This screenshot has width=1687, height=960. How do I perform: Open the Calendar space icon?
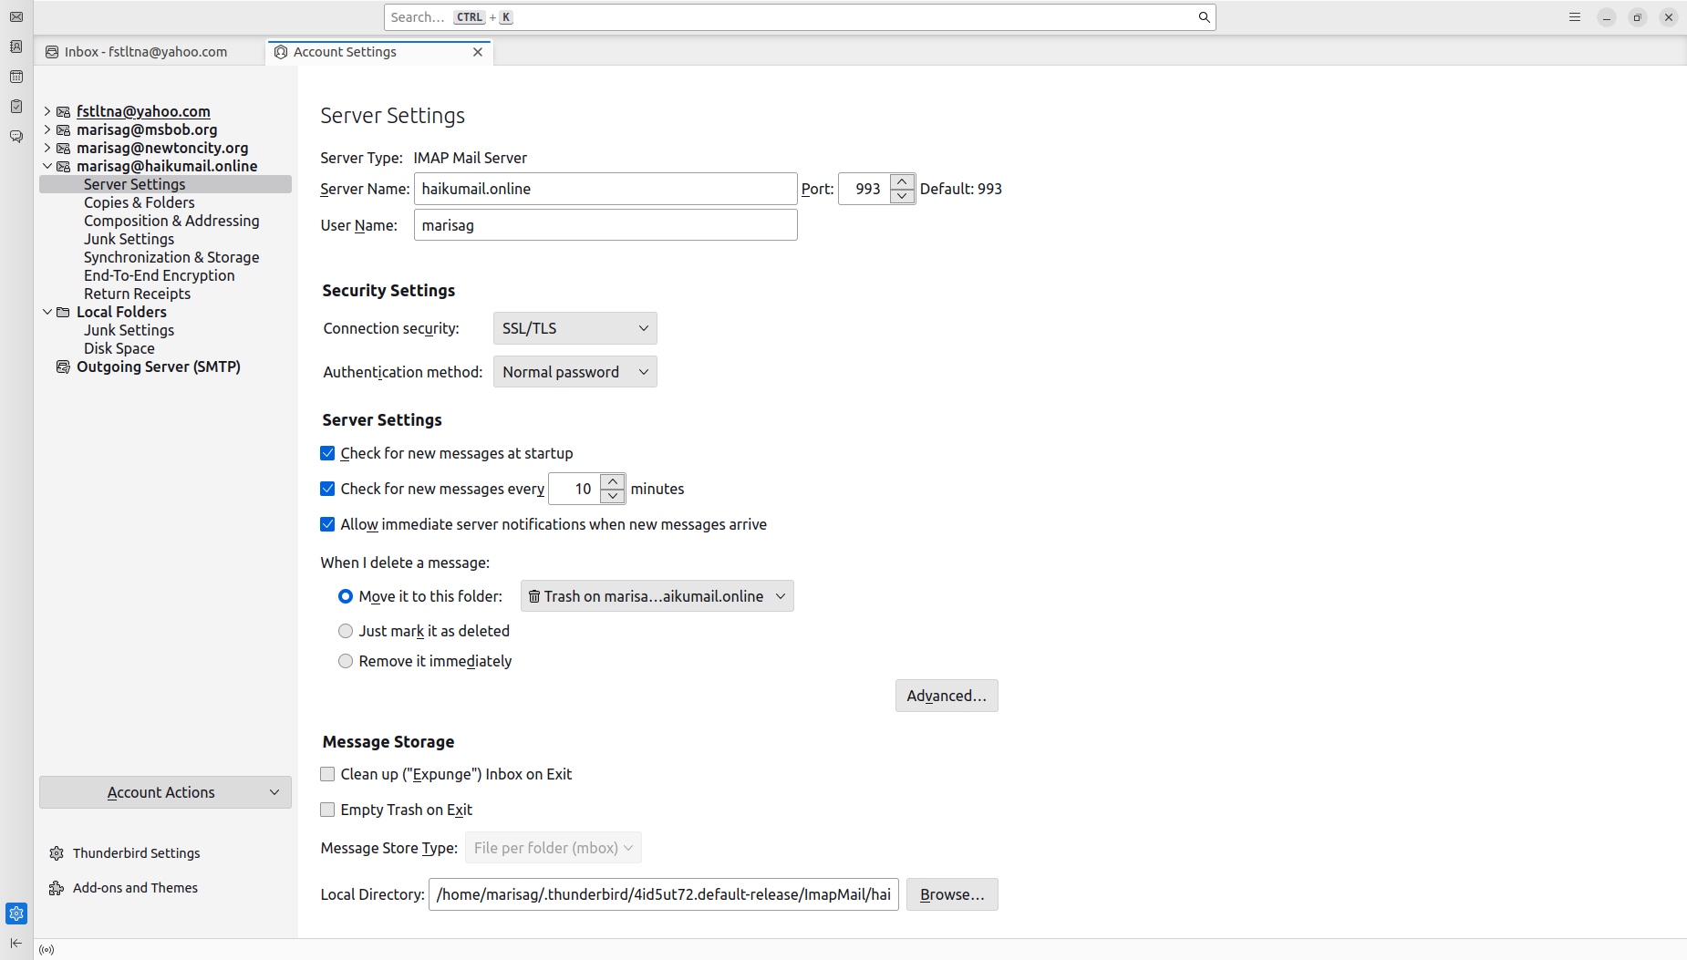coord(16,77)
